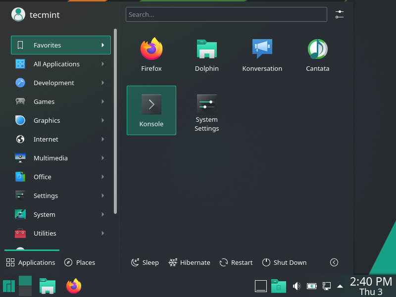Image resolution: width=396 pixels, height=297 pixels.
Task: Open the All Applications category
Action: point(60,64)
